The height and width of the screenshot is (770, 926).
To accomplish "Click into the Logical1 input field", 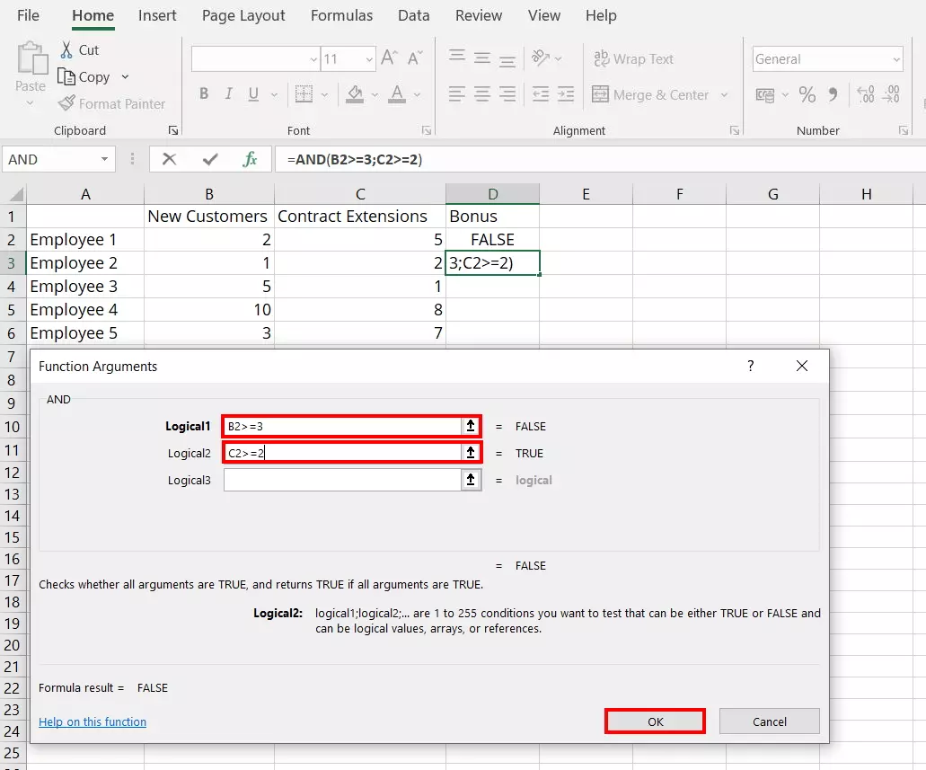I will click(x=342, y=426).
